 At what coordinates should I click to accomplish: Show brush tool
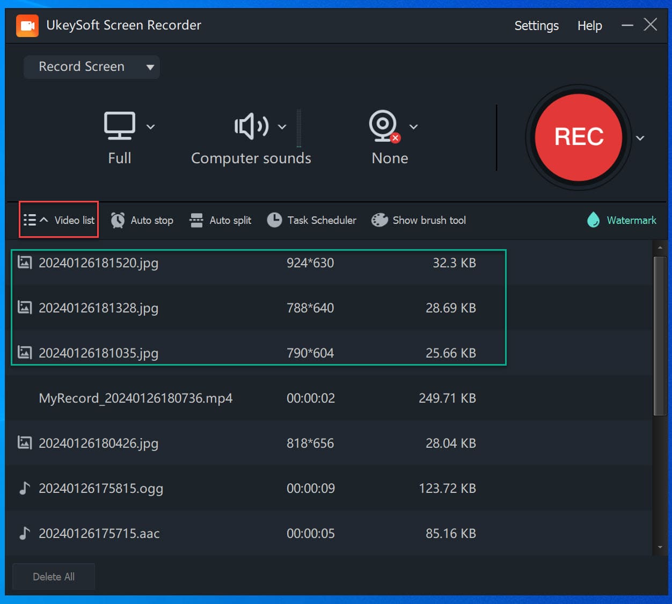pyautogui.click(x=429, y=221)
